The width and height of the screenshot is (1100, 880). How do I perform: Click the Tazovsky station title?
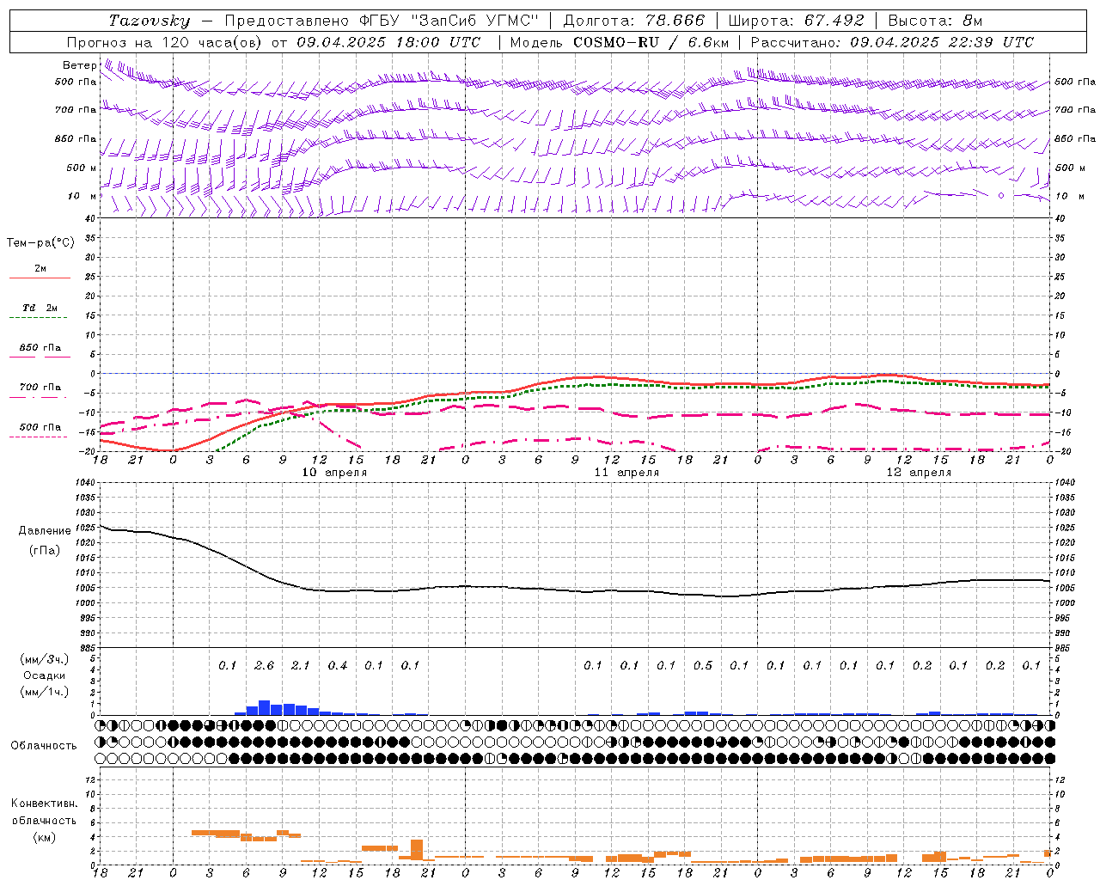(x=150, y=21)
